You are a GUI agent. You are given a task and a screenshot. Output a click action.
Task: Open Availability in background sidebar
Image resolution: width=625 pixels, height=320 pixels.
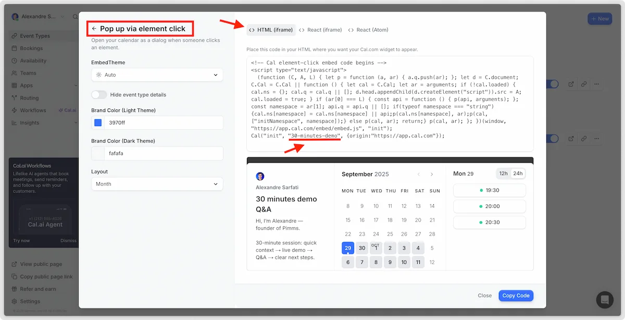pos(33,61)
